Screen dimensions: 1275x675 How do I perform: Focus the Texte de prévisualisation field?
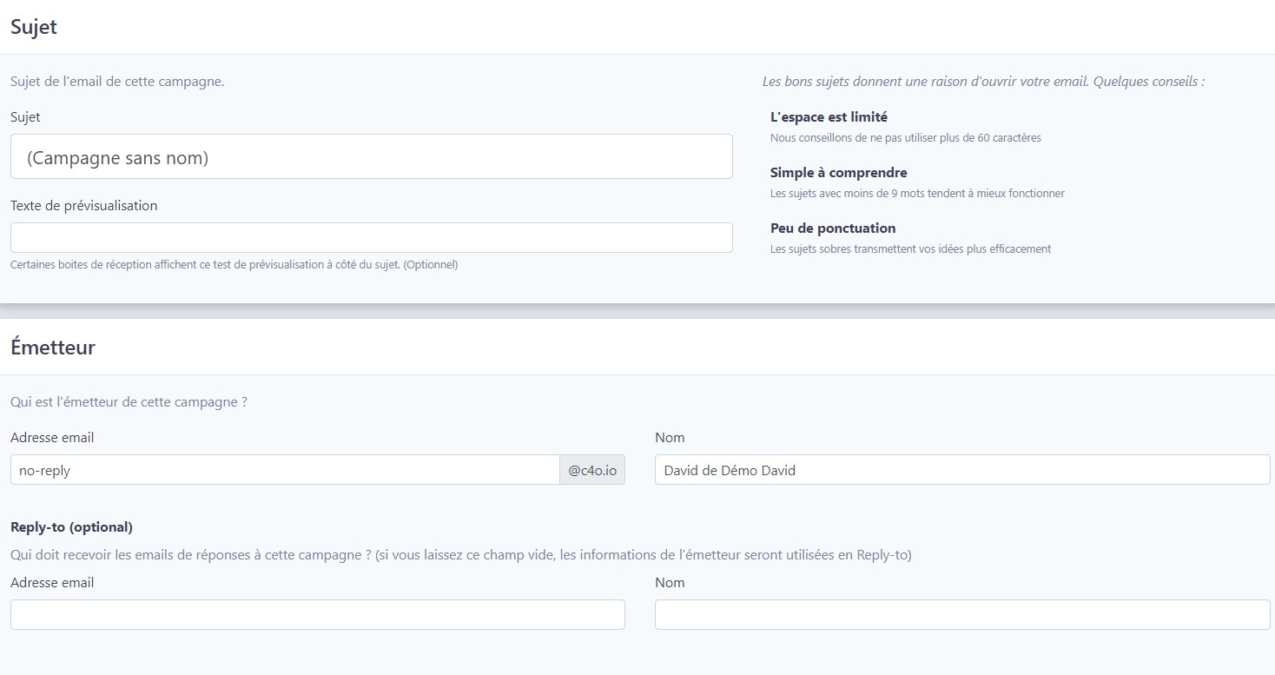371,237
